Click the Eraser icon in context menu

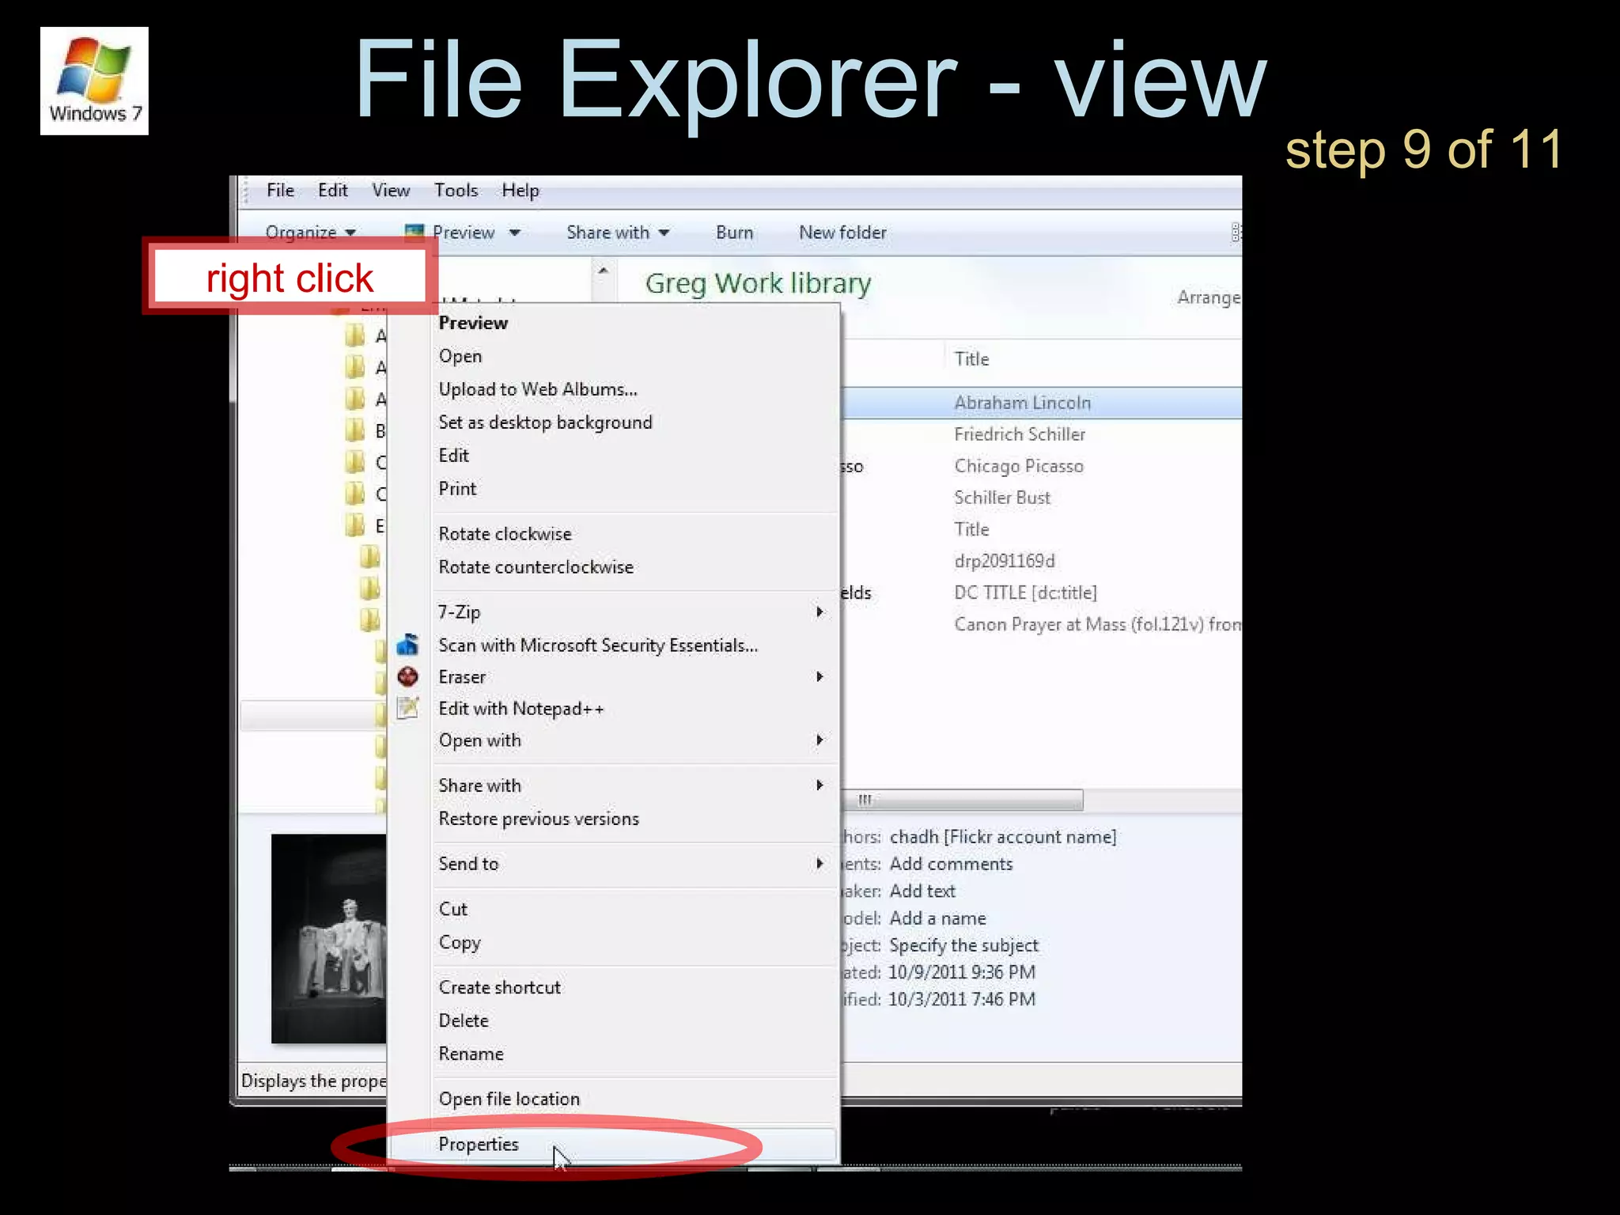(407, 676)
